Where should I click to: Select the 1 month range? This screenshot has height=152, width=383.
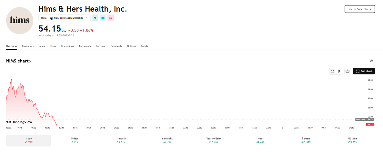(121, 140)
